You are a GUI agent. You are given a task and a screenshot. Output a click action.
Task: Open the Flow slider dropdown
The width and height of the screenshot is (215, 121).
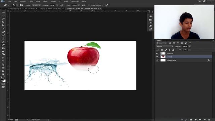tap(79, 5)
